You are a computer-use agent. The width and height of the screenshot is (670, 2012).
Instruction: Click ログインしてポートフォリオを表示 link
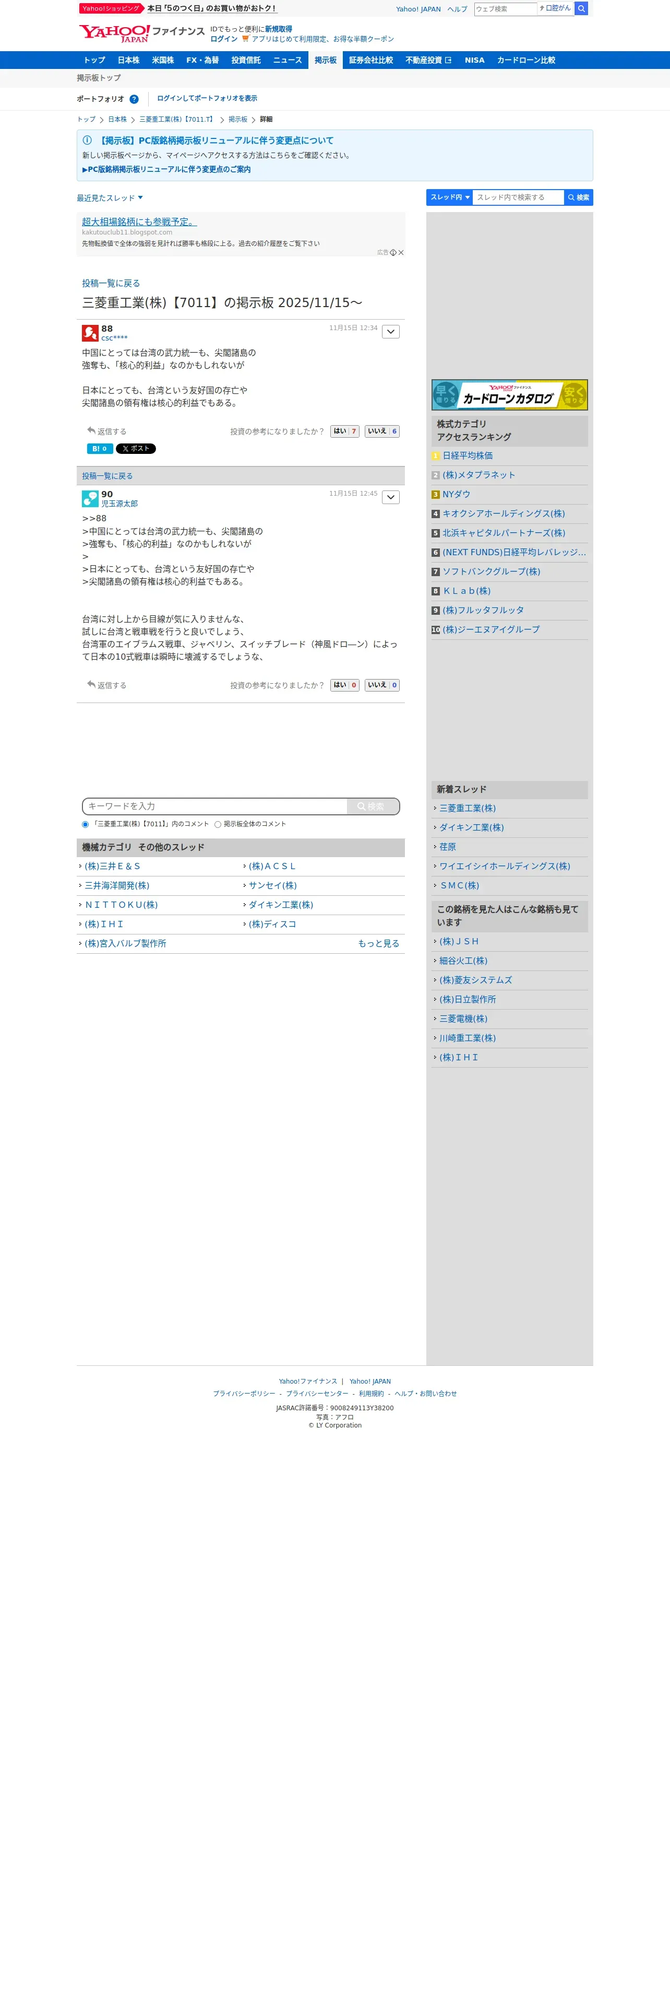[207, 98]
